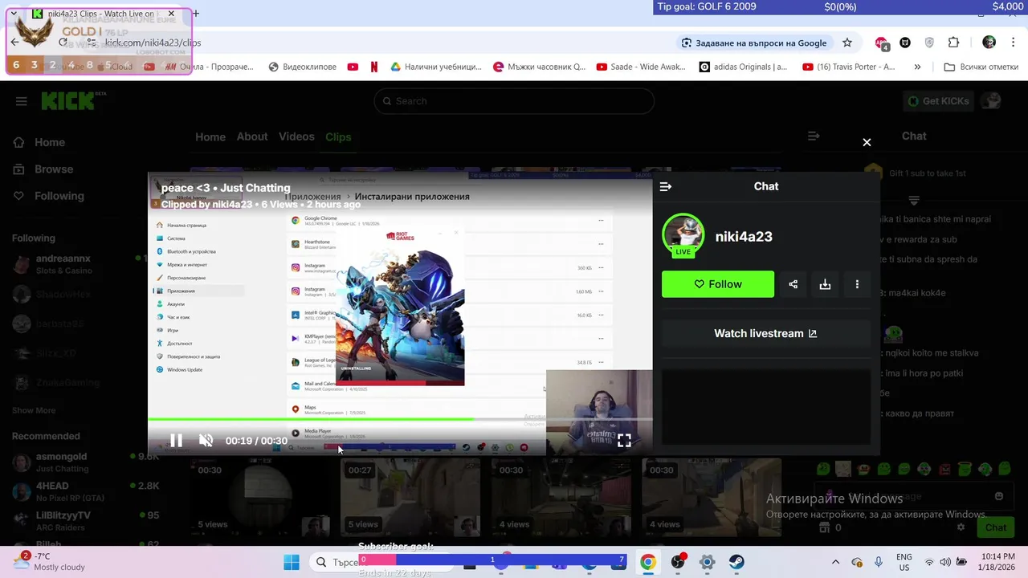Open emoji picker in chat input
1028x578 pixels.
pyautogui.click(x=999, y=497)
